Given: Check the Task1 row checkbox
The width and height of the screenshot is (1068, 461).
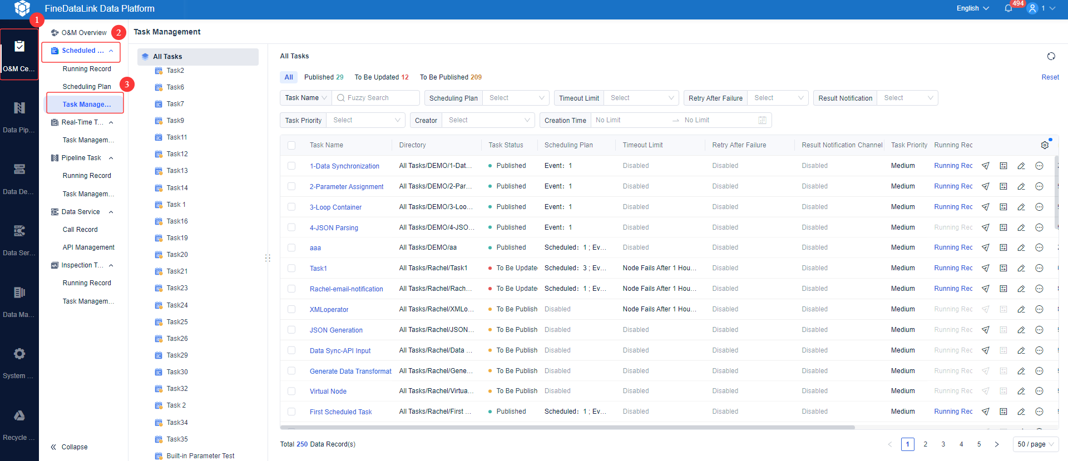Looking at the screenshot, I should coord(291,268).
